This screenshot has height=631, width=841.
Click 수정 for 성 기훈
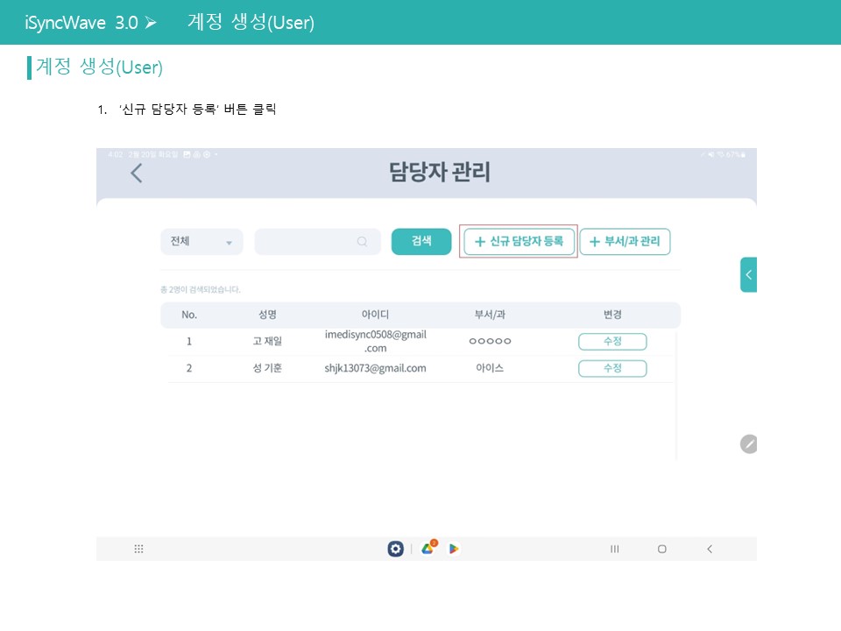[611, 368]
